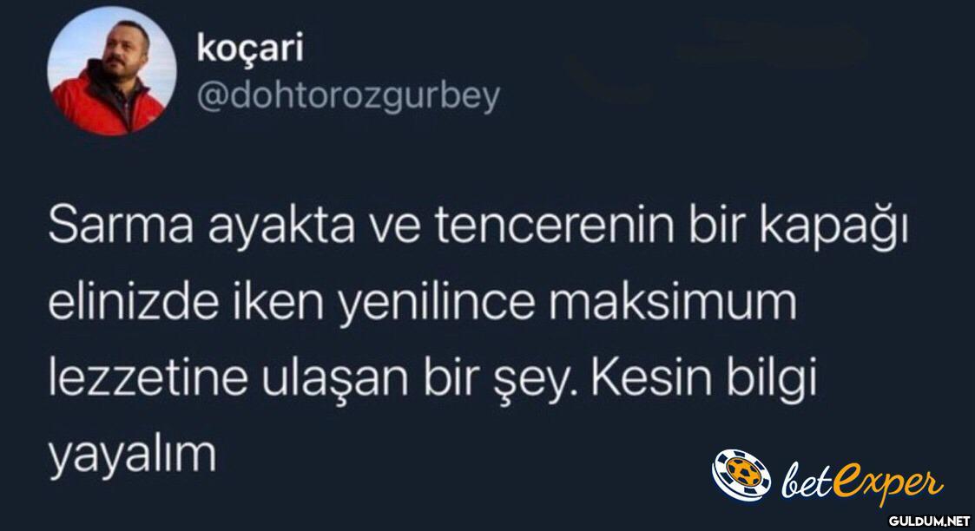Click the betExper poker chip icon
Viewport: 975px width, 531px height.
(x=741, y=475)
